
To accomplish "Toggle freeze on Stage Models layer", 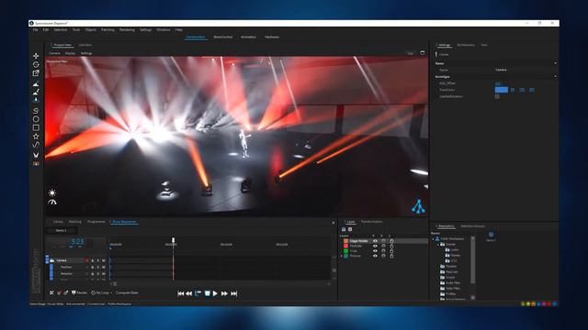I will tap(383, 241).
